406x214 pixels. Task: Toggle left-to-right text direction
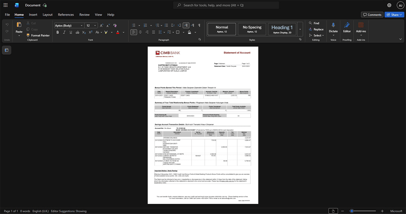point(186,25)
